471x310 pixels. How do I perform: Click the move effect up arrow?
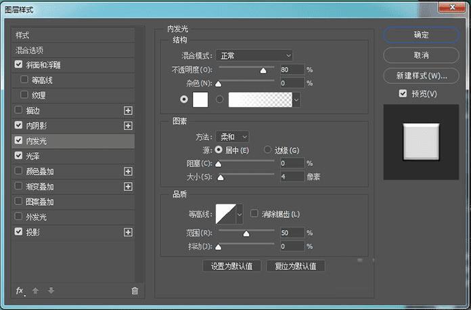coord(35,290)
